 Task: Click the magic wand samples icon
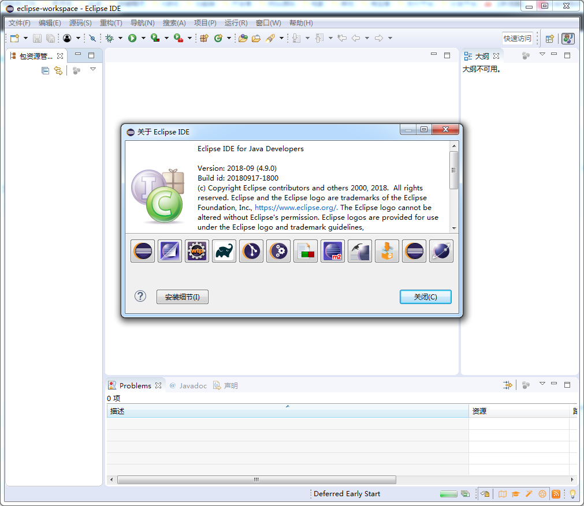[529, 494]
